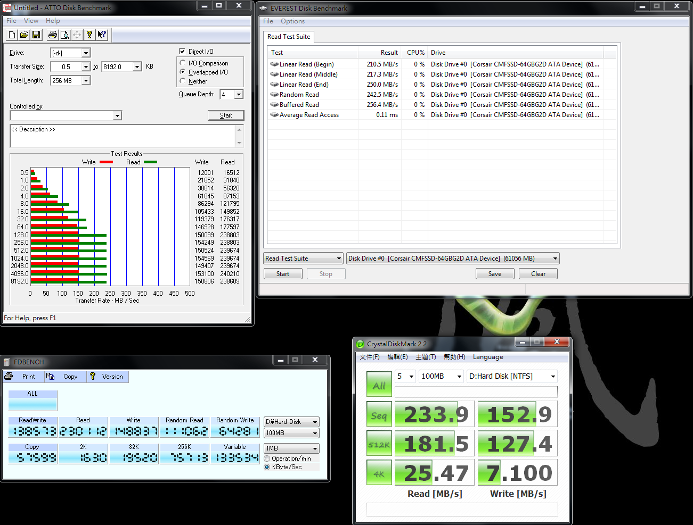Click the ALL button in FDBENCH
The height and width of the screenshot is (525, 693).
click(x=32, y=400)
